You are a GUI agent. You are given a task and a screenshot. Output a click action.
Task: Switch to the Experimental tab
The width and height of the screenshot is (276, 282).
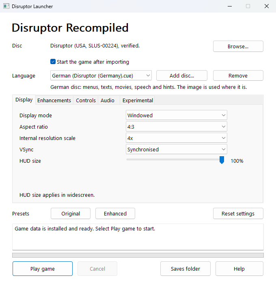click(x=138, y=100)
